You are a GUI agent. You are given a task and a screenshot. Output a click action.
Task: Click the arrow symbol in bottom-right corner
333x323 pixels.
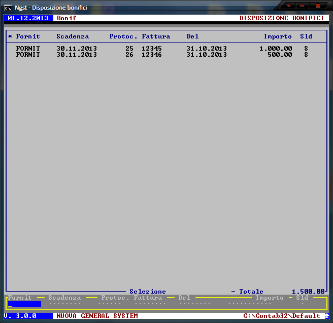[327, 316]
